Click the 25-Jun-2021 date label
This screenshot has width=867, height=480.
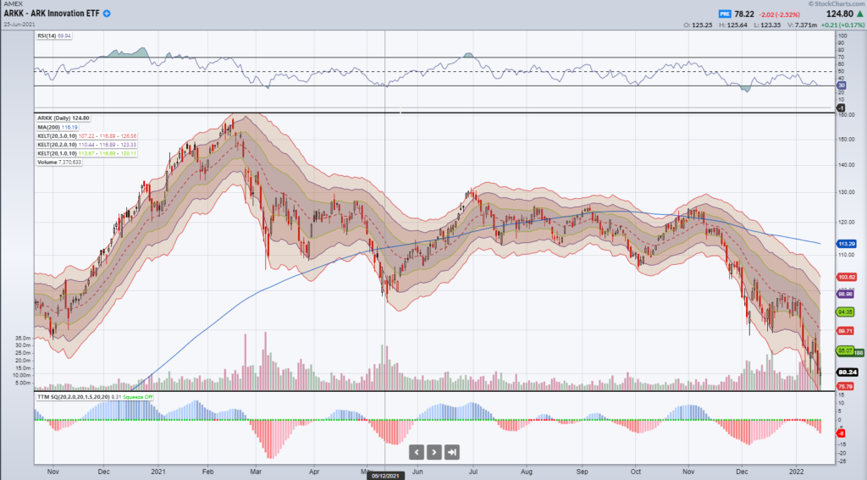[x=19, y=25]
